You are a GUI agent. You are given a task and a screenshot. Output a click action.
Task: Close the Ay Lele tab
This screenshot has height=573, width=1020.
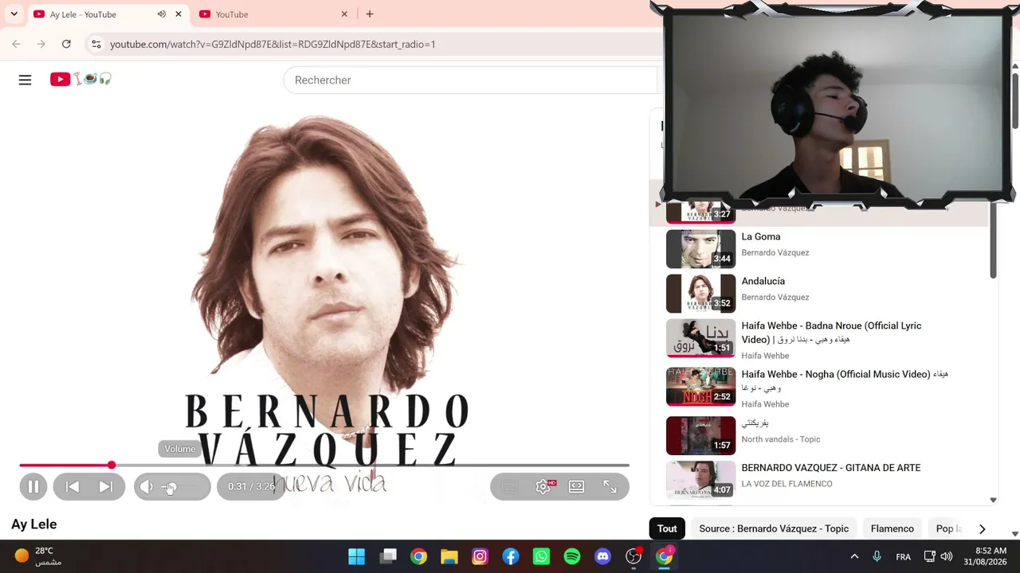[178, 14]
